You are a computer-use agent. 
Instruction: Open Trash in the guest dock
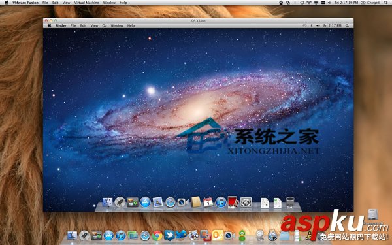[x=290, y=202]
